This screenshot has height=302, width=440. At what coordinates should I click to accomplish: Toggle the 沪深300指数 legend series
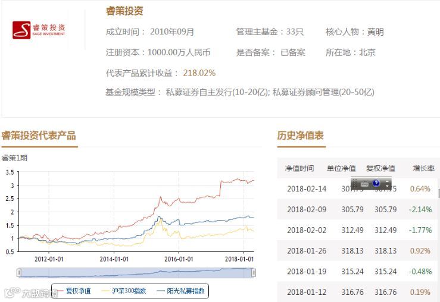[124, 291]
